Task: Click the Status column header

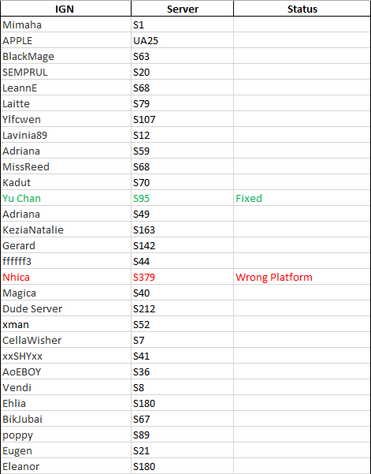Action: [302, 9]
